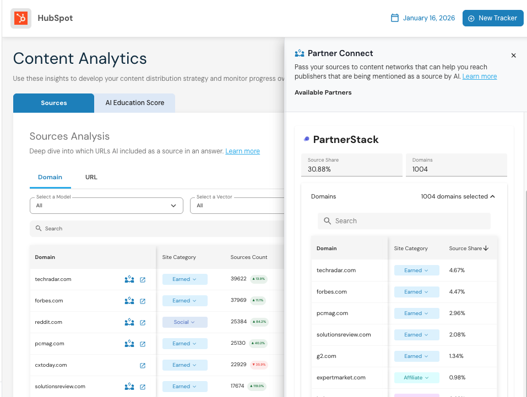This screenshot has height=397, width=527.
Task: Open external link icon for cxtoday.com
Action: [143, 366]
